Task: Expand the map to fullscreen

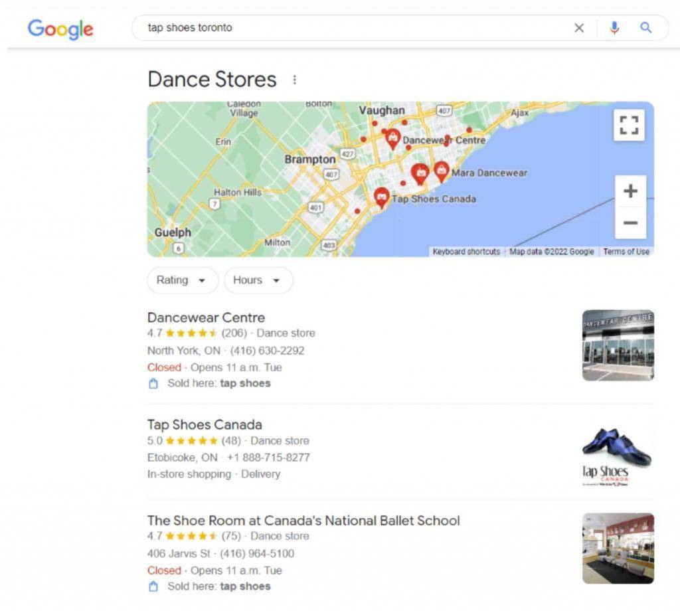Action: 629,126
